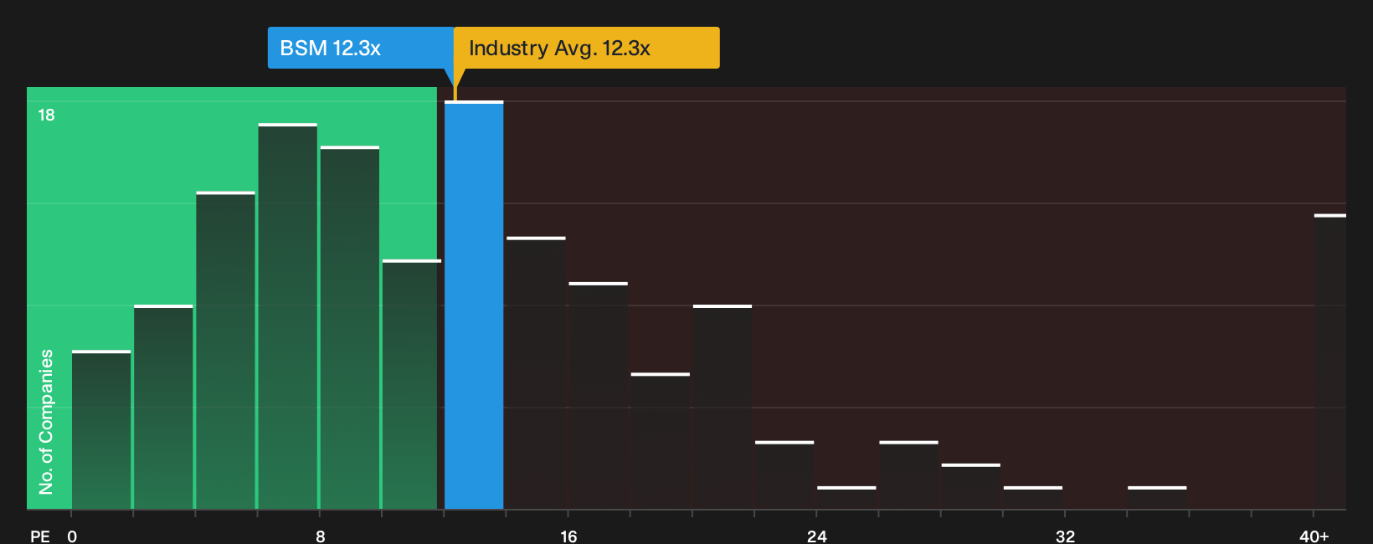Select the green bar for PE 2-4
1373x544 pixels.
point(163,408)
